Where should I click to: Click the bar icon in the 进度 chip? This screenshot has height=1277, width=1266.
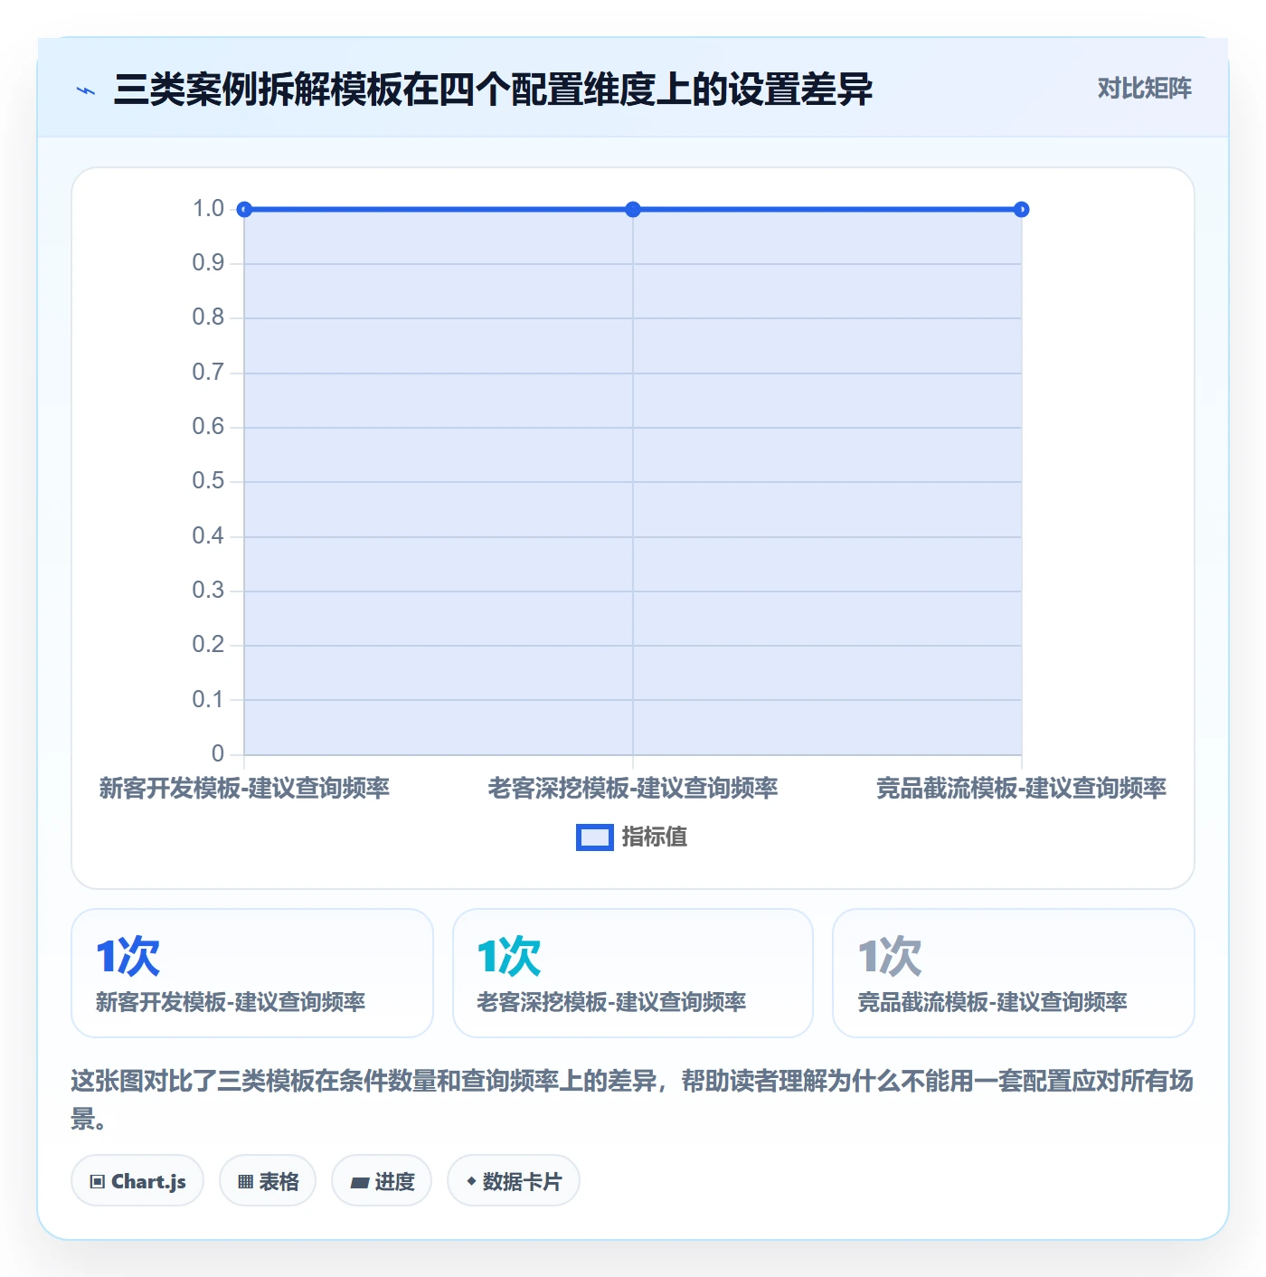click(x=360, y=1182)
